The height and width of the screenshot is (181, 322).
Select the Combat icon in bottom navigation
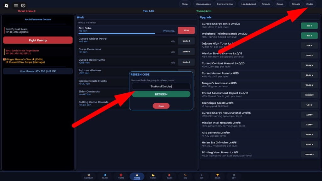[89, 176]
